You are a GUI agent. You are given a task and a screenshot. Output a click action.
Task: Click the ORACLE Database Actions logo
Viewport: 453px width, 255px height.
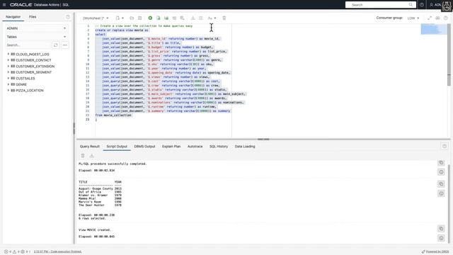pos(40,5)
